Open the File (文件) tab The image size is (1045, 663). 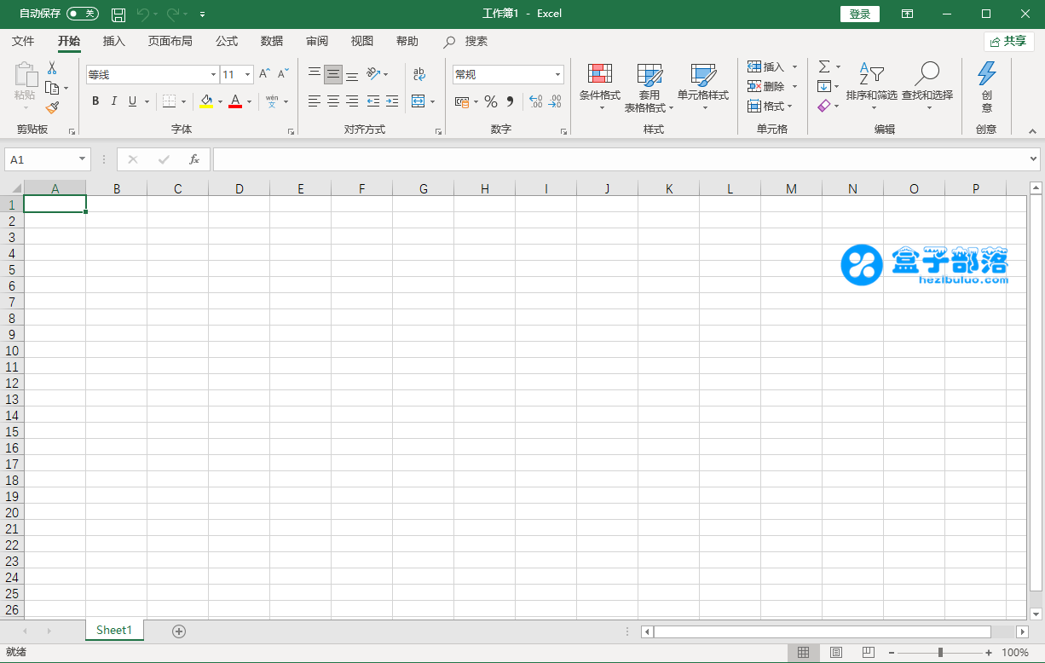coord(23,41)
